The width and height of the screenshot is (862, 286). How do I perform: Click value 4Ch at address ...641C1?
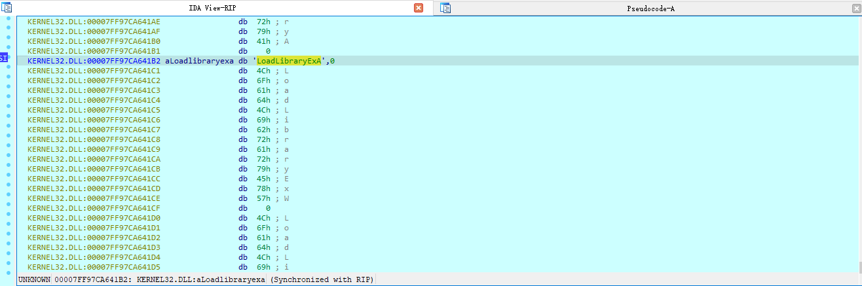tap(263, 71)
